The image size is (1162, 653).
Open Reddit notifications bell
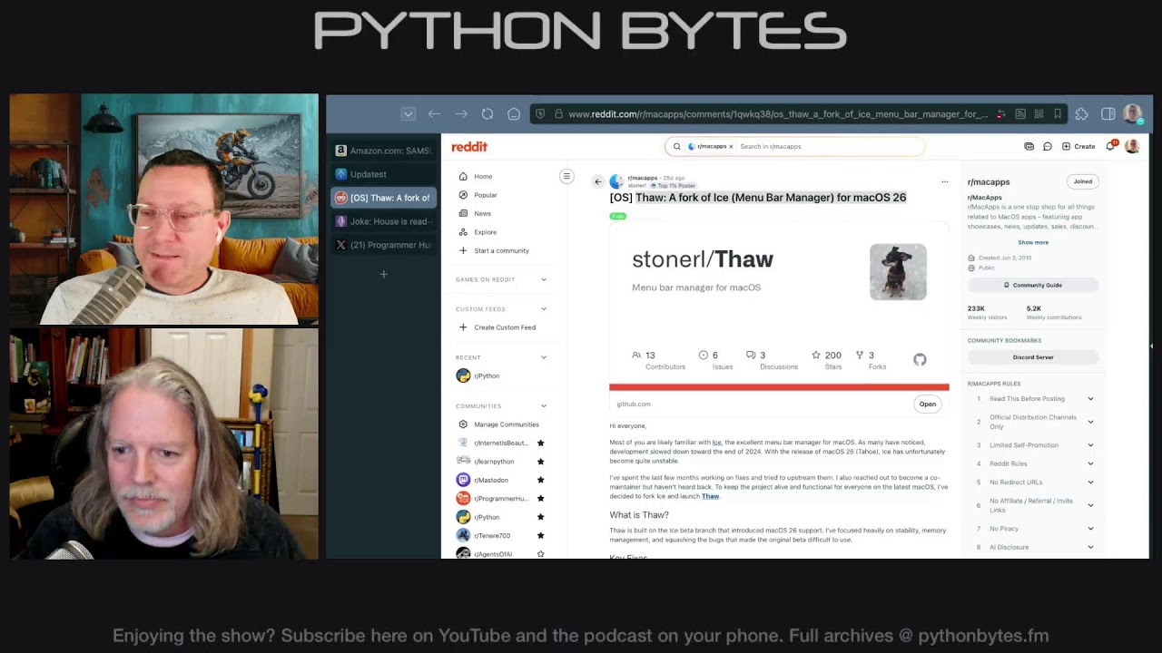(1110, 146)
